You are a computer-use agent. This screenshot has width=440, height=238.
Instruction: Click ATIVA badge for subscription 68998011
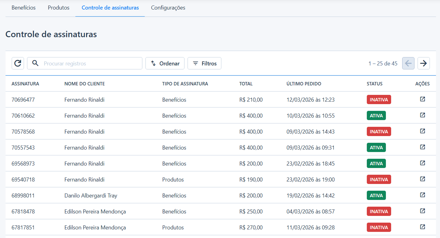[x=376, y=195]
